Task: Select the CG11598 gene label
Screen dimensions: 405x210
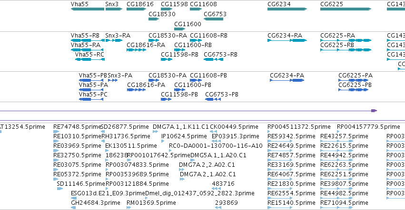Action: (x=174, y=4)
